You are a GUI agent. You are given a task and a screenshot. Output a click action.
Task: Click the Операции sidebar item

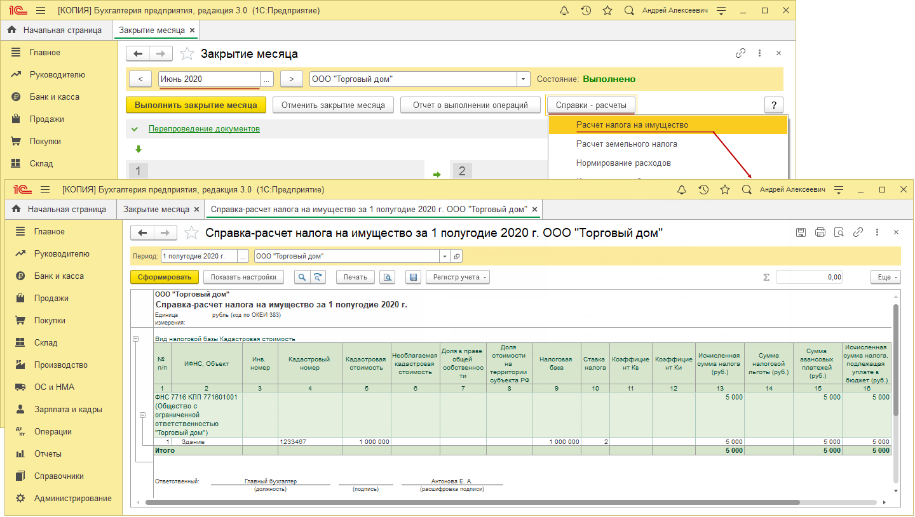[x=53, y=432]
